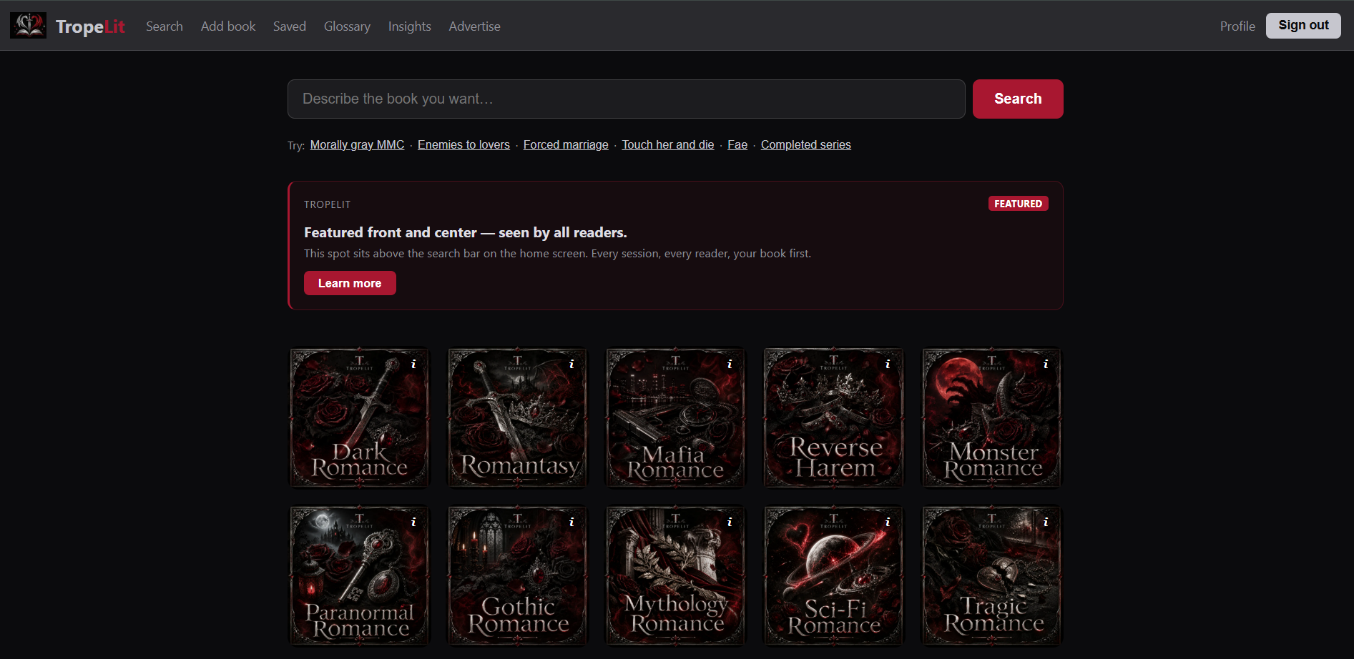Image resolution: width=1354 pixels, height=659 pixels.
Task: Open the info icon on Reverse Harem card
Action: [x=888, y=364]
